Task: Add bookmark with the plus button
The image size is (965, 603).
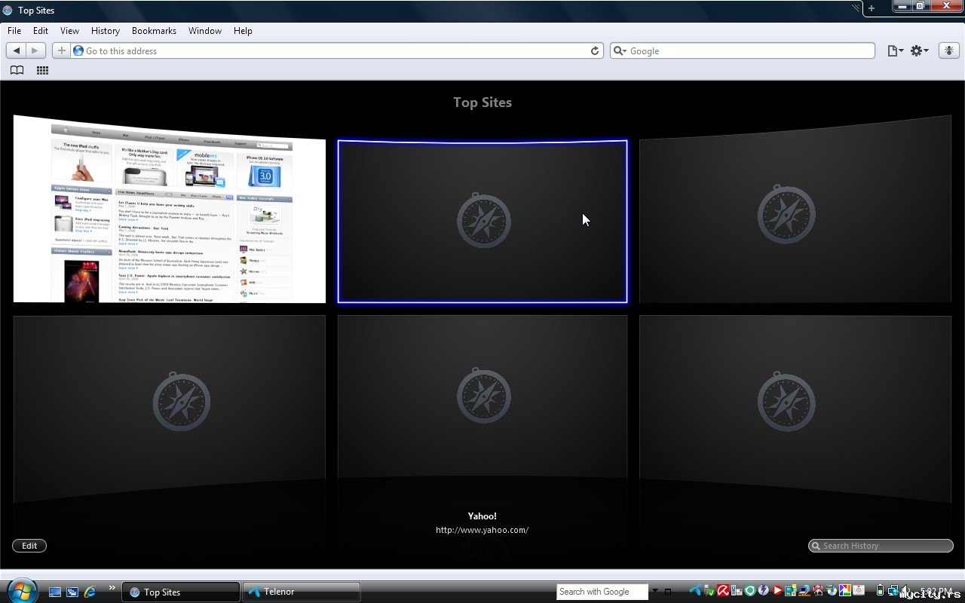Action: pyautogui.click(x=61, y=51)
